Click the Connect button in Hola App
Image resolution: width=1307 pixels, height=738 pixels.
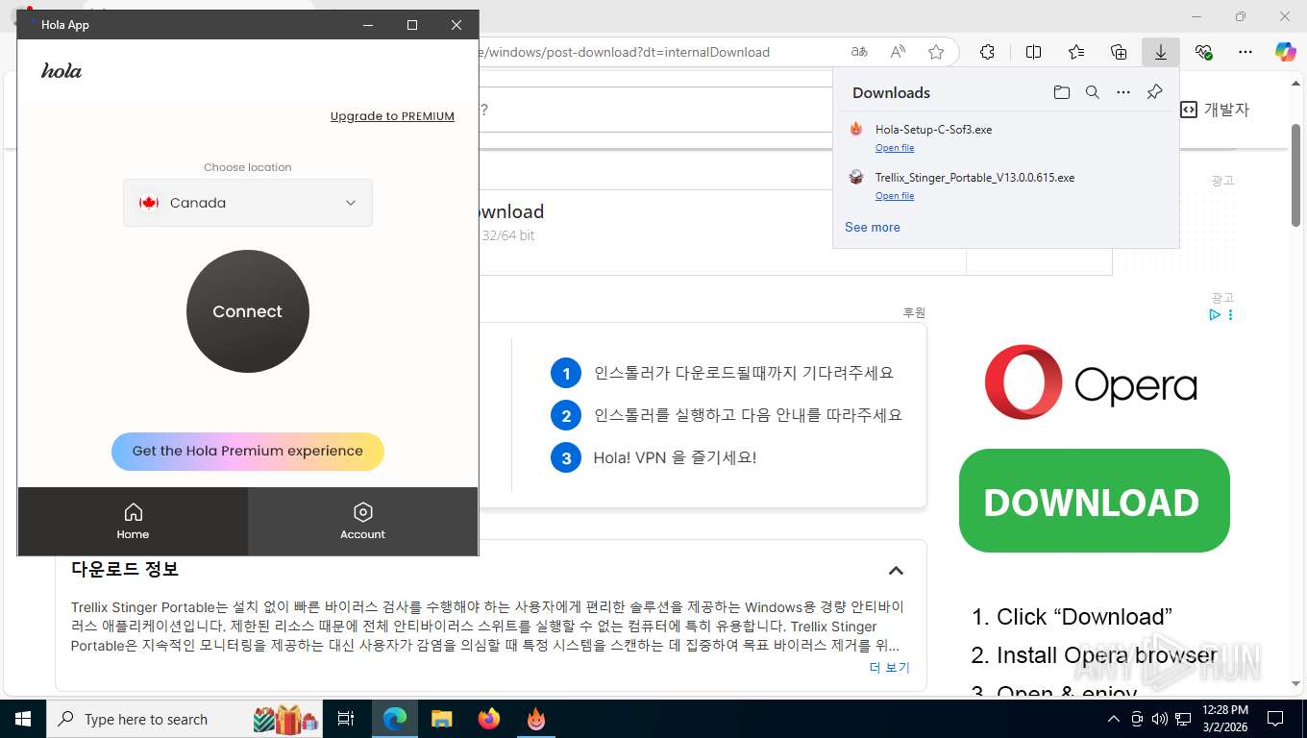click(x=247, y=311)
